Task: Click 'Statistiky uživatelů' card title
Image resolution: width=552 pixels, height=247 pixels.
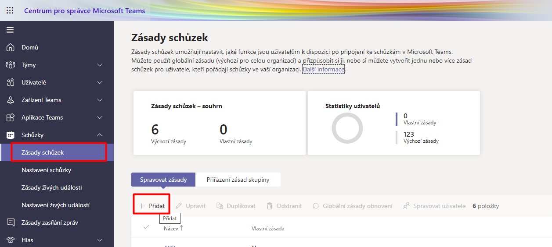Action: [353, 106]
